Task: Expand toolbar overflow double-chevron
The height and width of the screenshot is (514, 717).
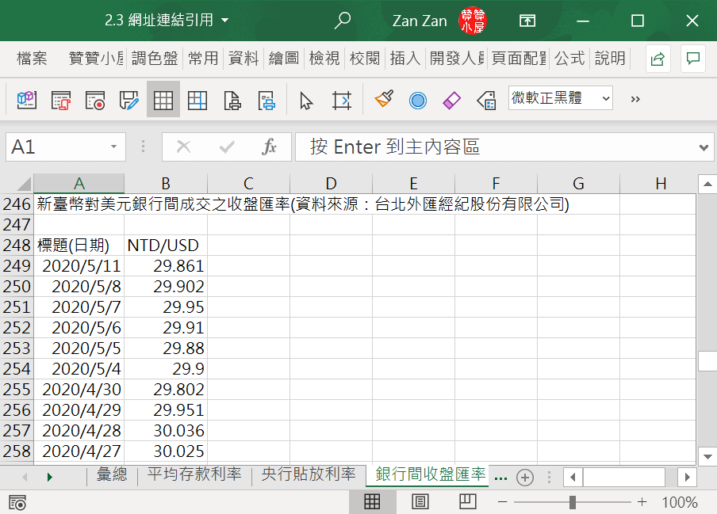Action: point(635,99)
